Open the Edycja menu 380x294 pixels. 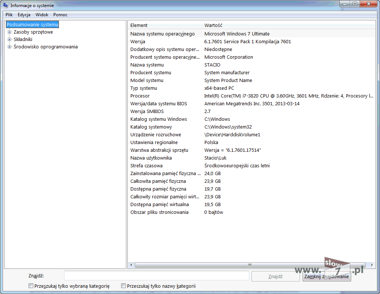[24, 15]
